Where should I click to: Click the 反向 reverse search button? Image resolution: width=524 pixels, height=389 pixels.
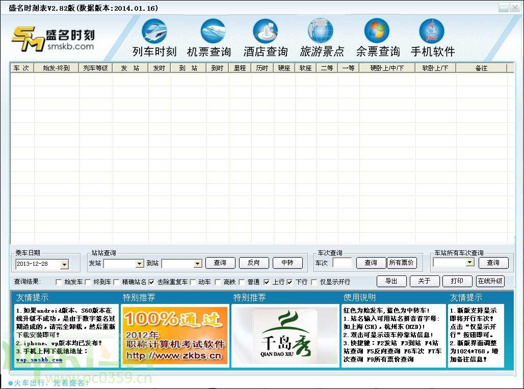click(254, 263)
